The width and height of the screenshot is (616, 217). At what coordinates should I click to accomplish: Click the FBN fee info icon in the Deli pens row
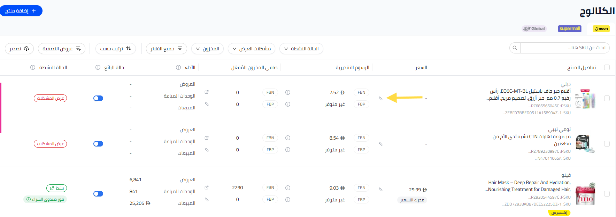(288, 92)
